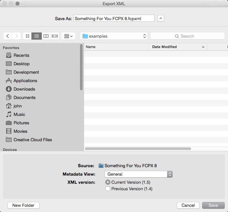Click the New Folder button
The height and width of the screenshot is (212, 228).
(23, 205)
